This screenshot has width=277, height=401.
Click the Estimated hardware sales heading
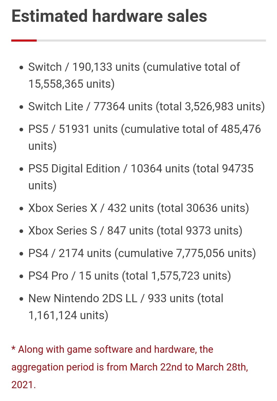point(109,16)
